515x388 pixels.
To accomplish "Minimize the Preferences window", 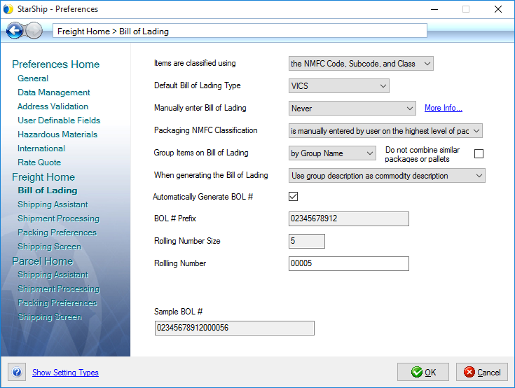I will pyautogui.click(x=434, y=9).
